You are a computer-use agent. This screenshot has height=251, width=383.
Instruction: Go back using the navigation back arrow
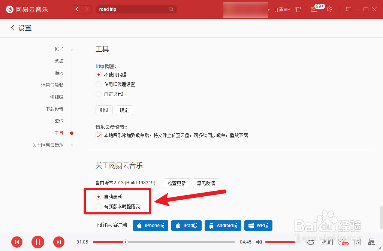click(x=77, y=9)
